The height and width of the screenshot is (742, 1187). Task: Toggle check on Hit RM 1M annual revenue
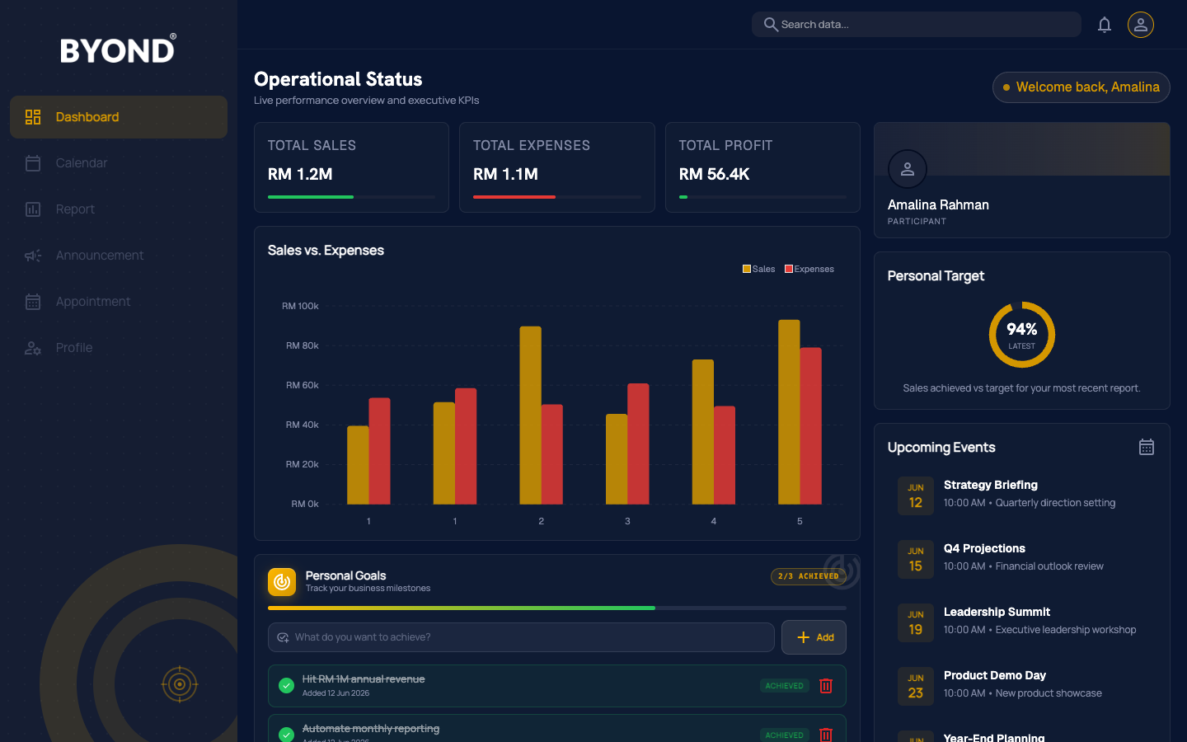pos(287,686)
